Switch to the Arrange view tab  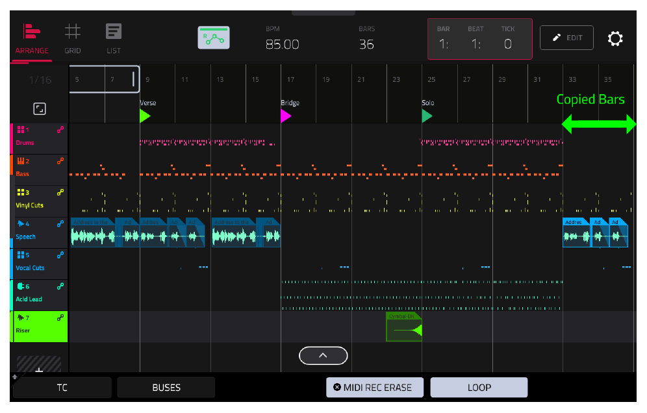[x=32, y=40]
